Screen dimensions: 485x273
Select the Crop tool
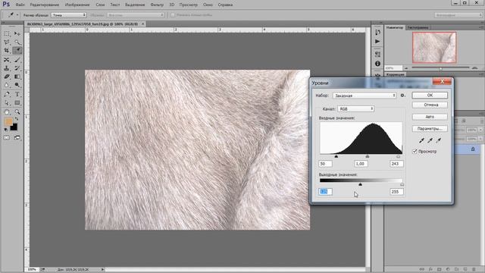tap(7, 50)
